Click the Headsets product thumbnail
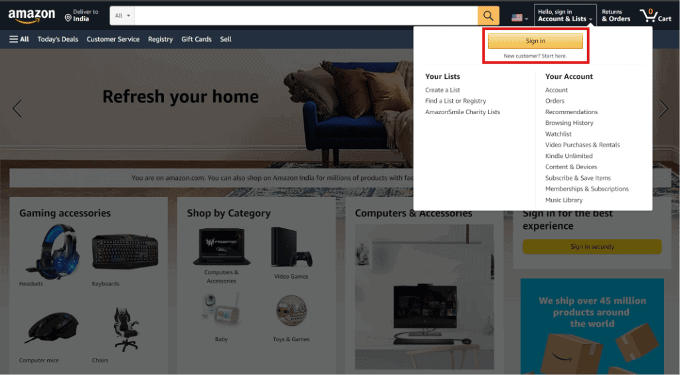Screen dimensions: 680x375 53,252
